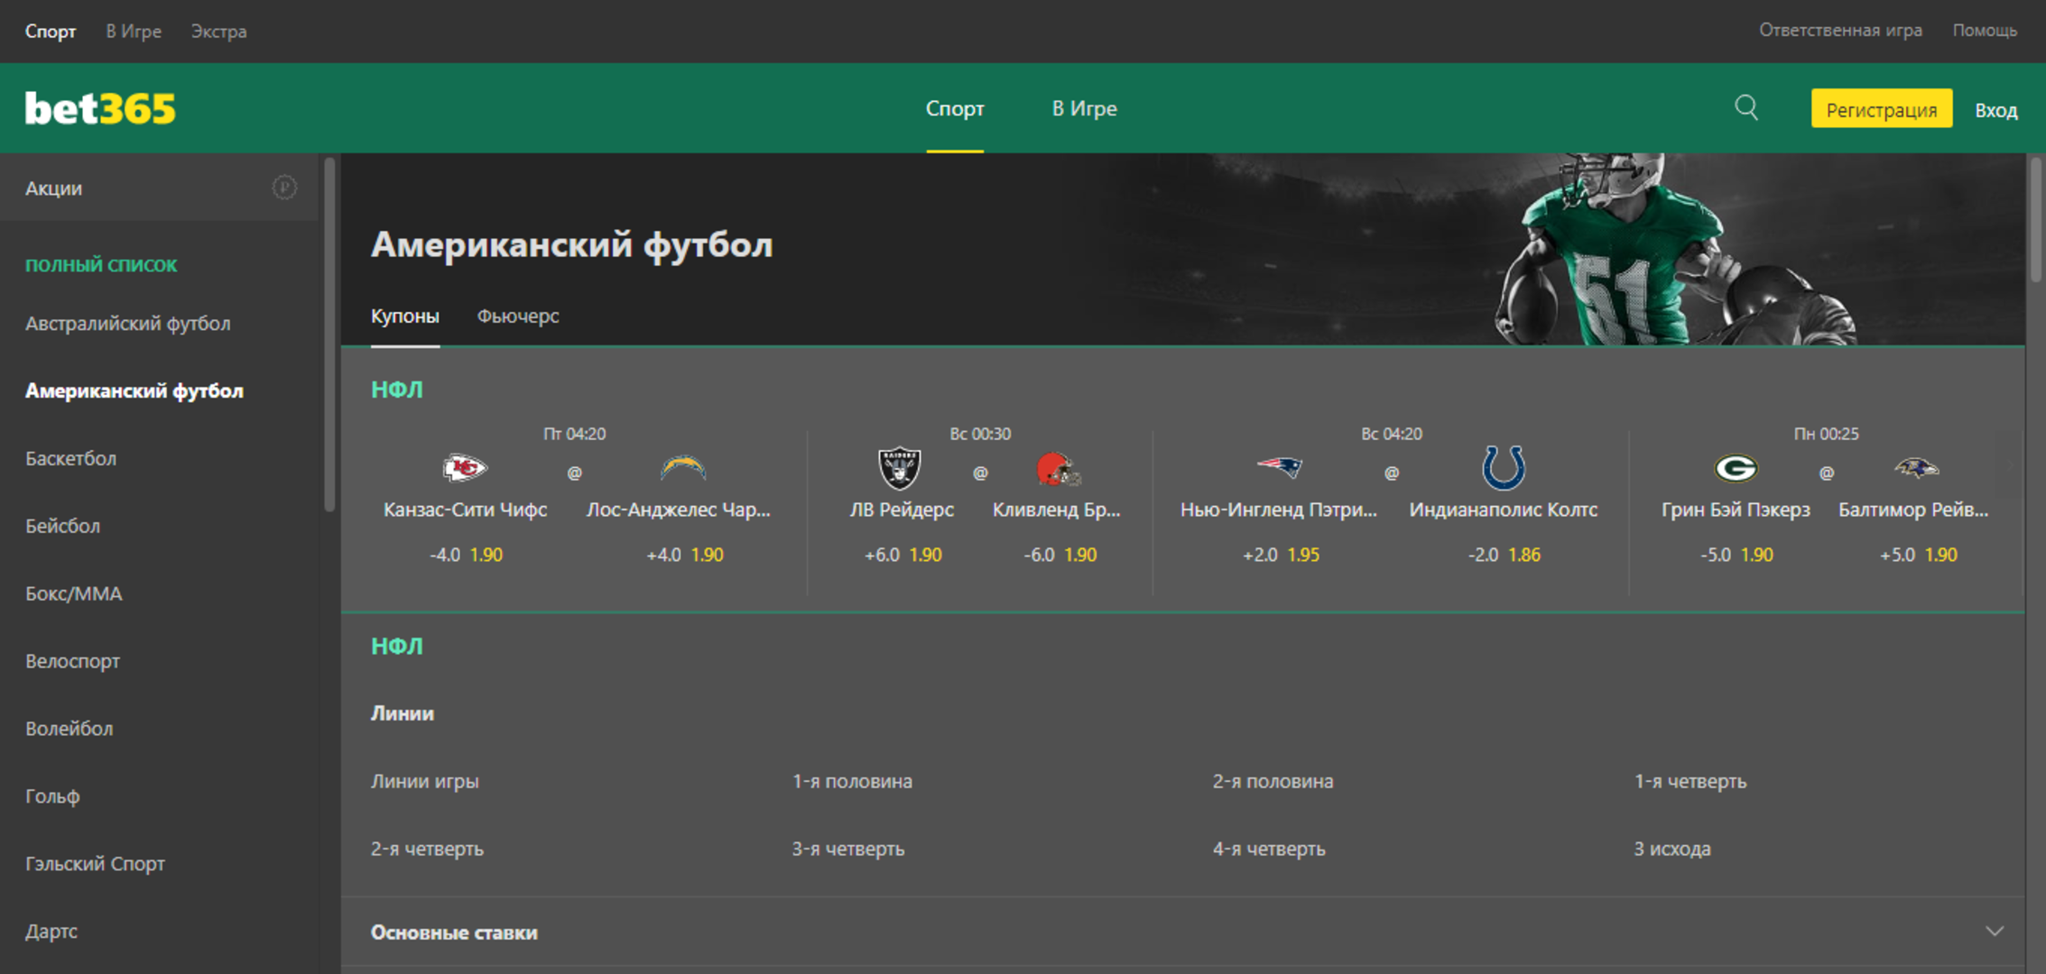Select В Игре in the top dark bar
2046x974 pixels.
pyautogui.click(x=134, y=31)
